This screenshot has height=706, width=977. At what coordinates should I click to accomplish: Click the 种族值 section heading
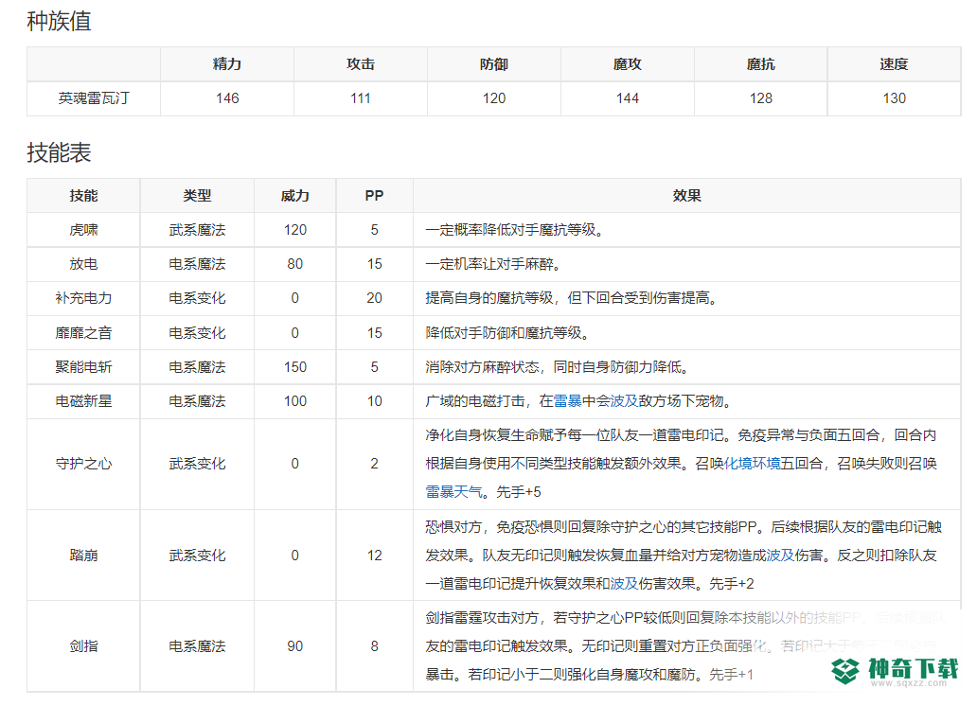60,21
